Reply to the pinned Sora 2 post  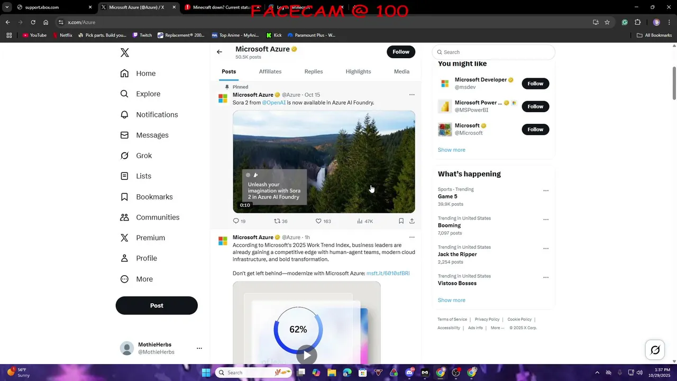point(239,221)
